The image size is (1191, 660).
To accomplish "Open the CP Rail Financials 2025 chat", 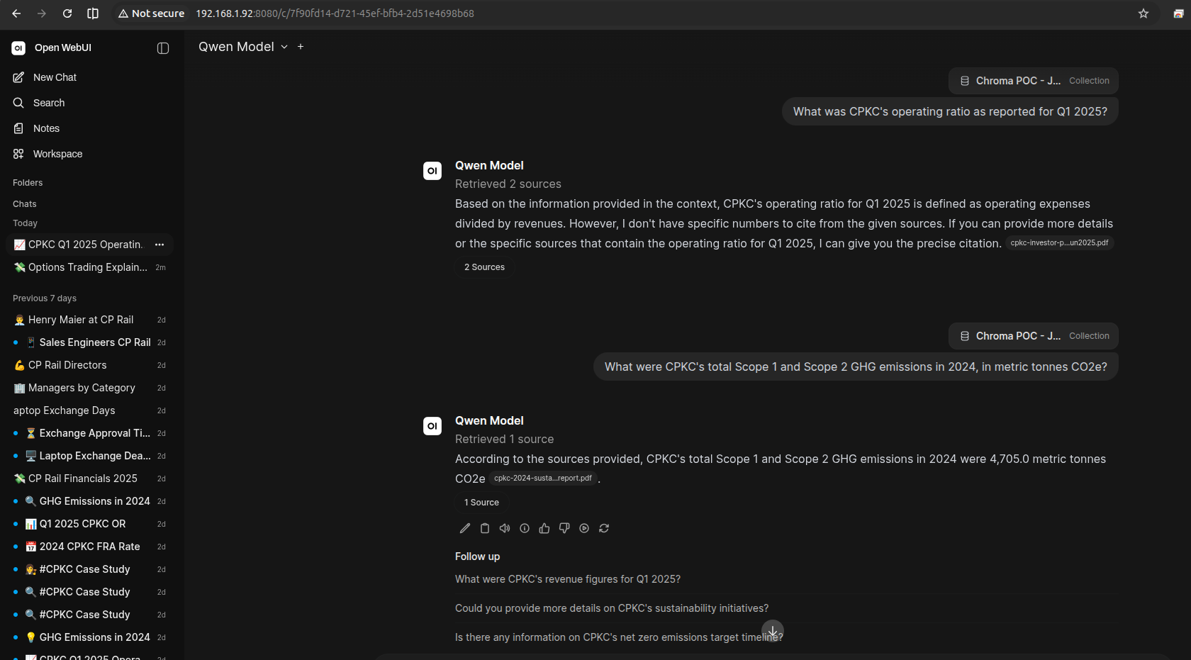I will (x=89, y=479).
